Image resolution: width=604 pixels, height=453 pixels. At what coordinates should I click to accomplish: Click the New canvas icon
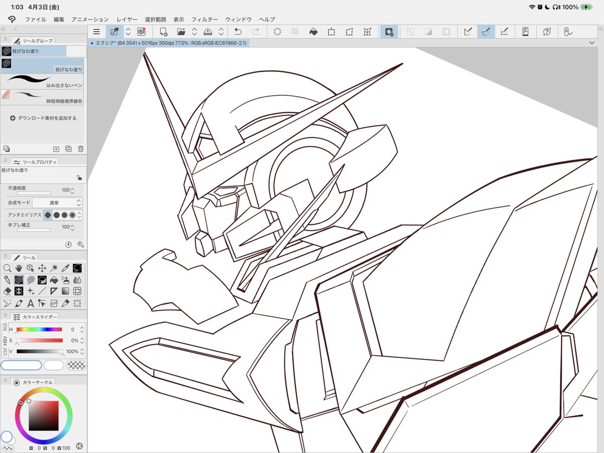point(163,32)
